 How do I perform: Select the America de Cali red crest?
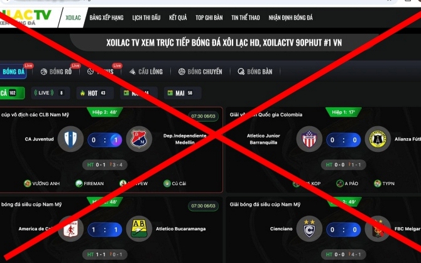click(70, 228)
